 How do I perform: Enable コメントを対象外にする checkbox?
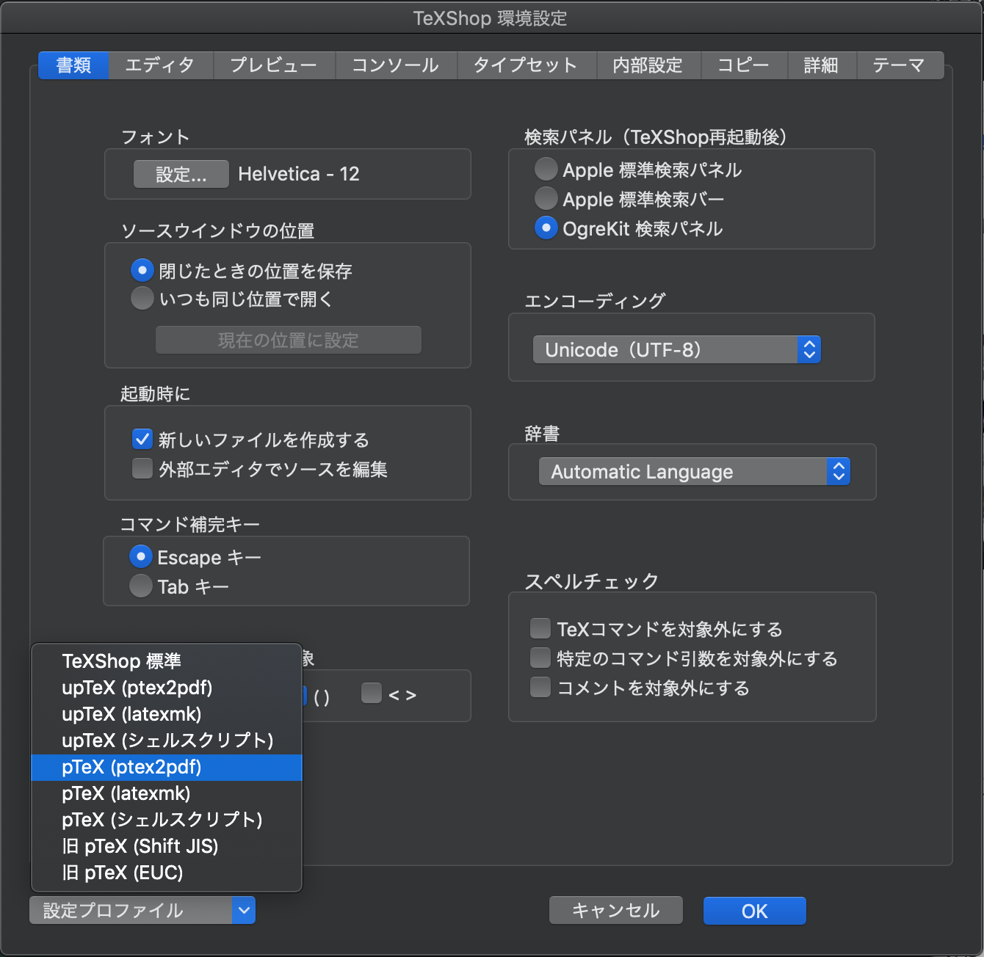[x=540, y=687]
